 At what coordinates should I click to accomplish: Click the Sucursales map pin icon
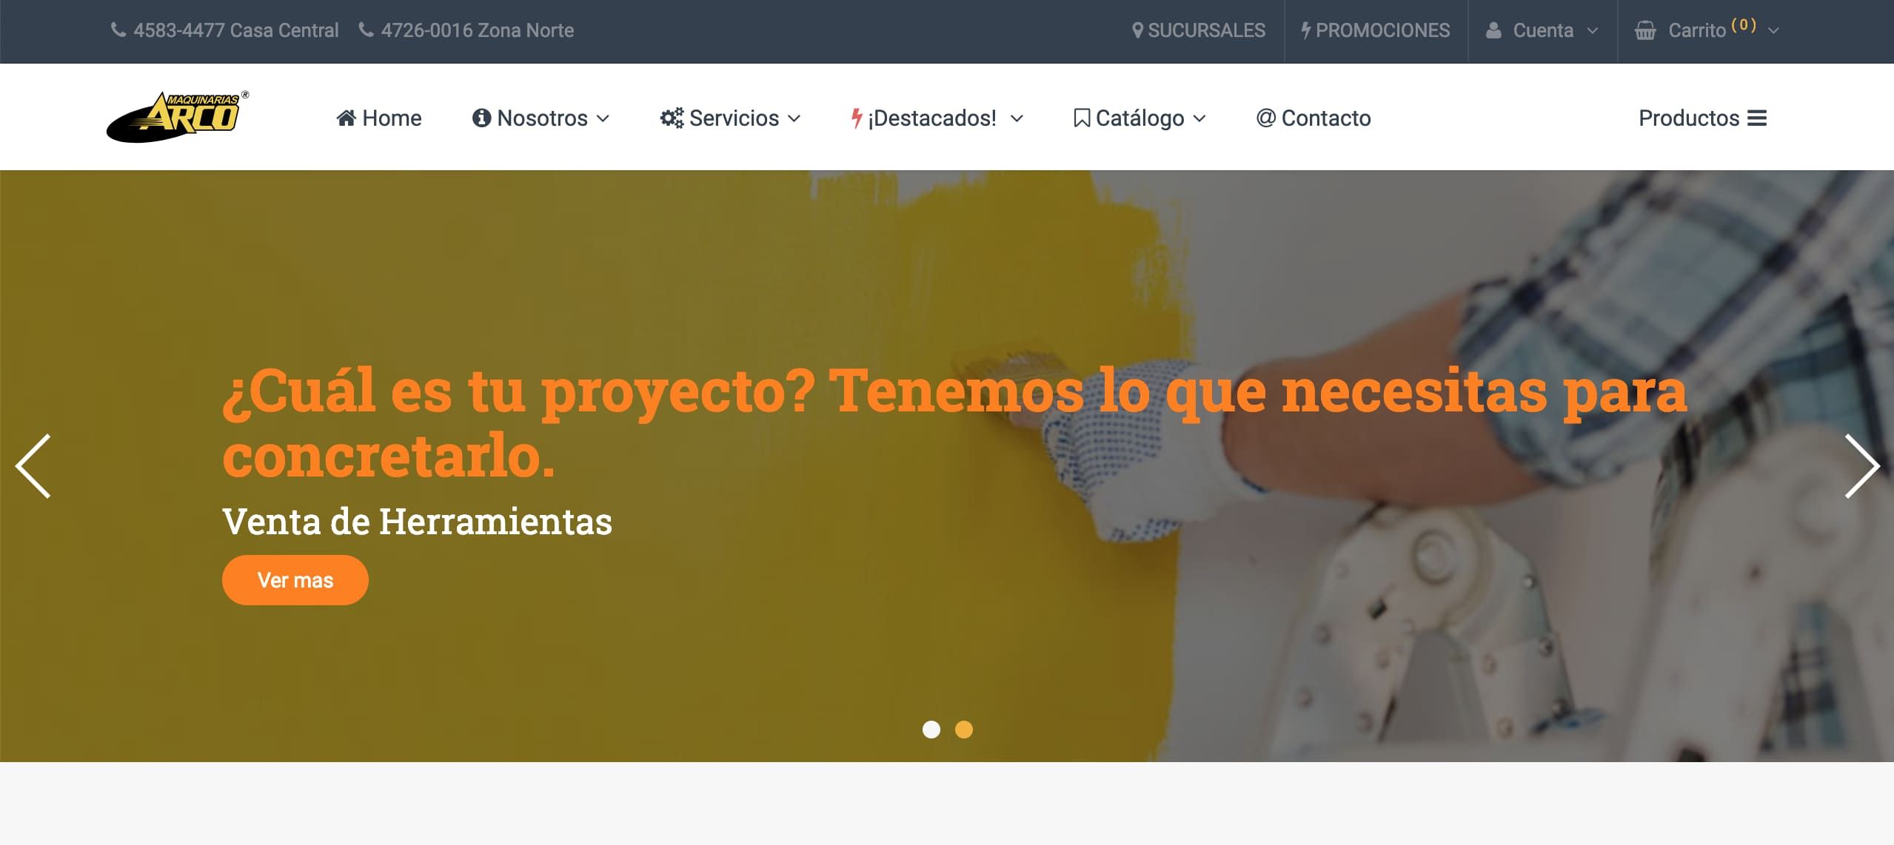[1138, 30]
